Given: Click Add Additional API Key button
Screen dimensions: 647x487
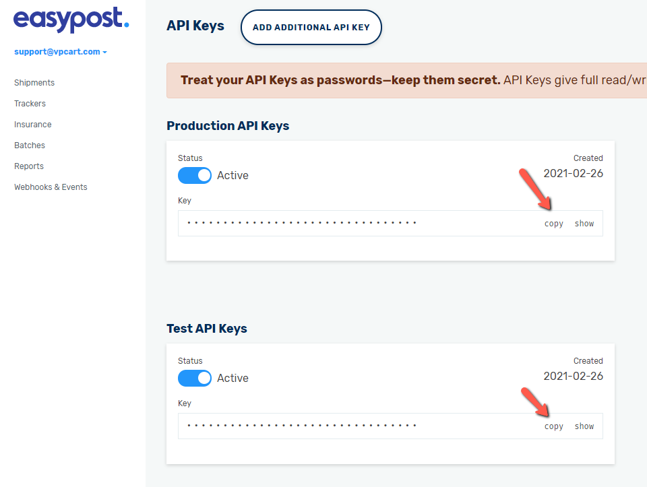Looking at the screenshot, I should tap(311, 27).
